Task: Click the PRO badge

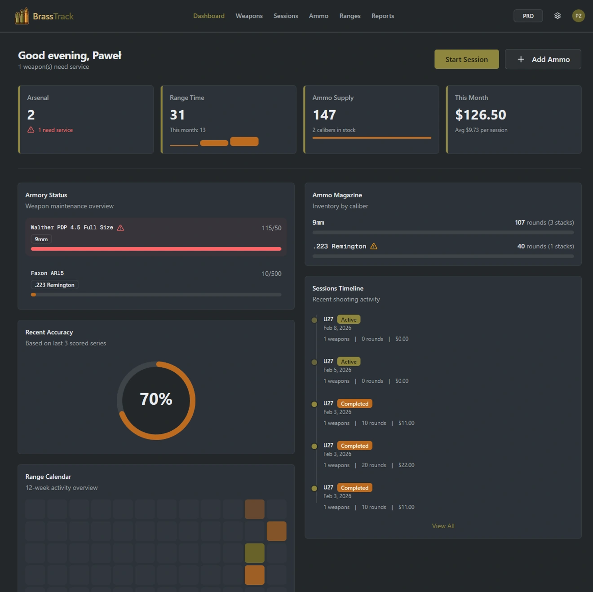Action: 528,15
